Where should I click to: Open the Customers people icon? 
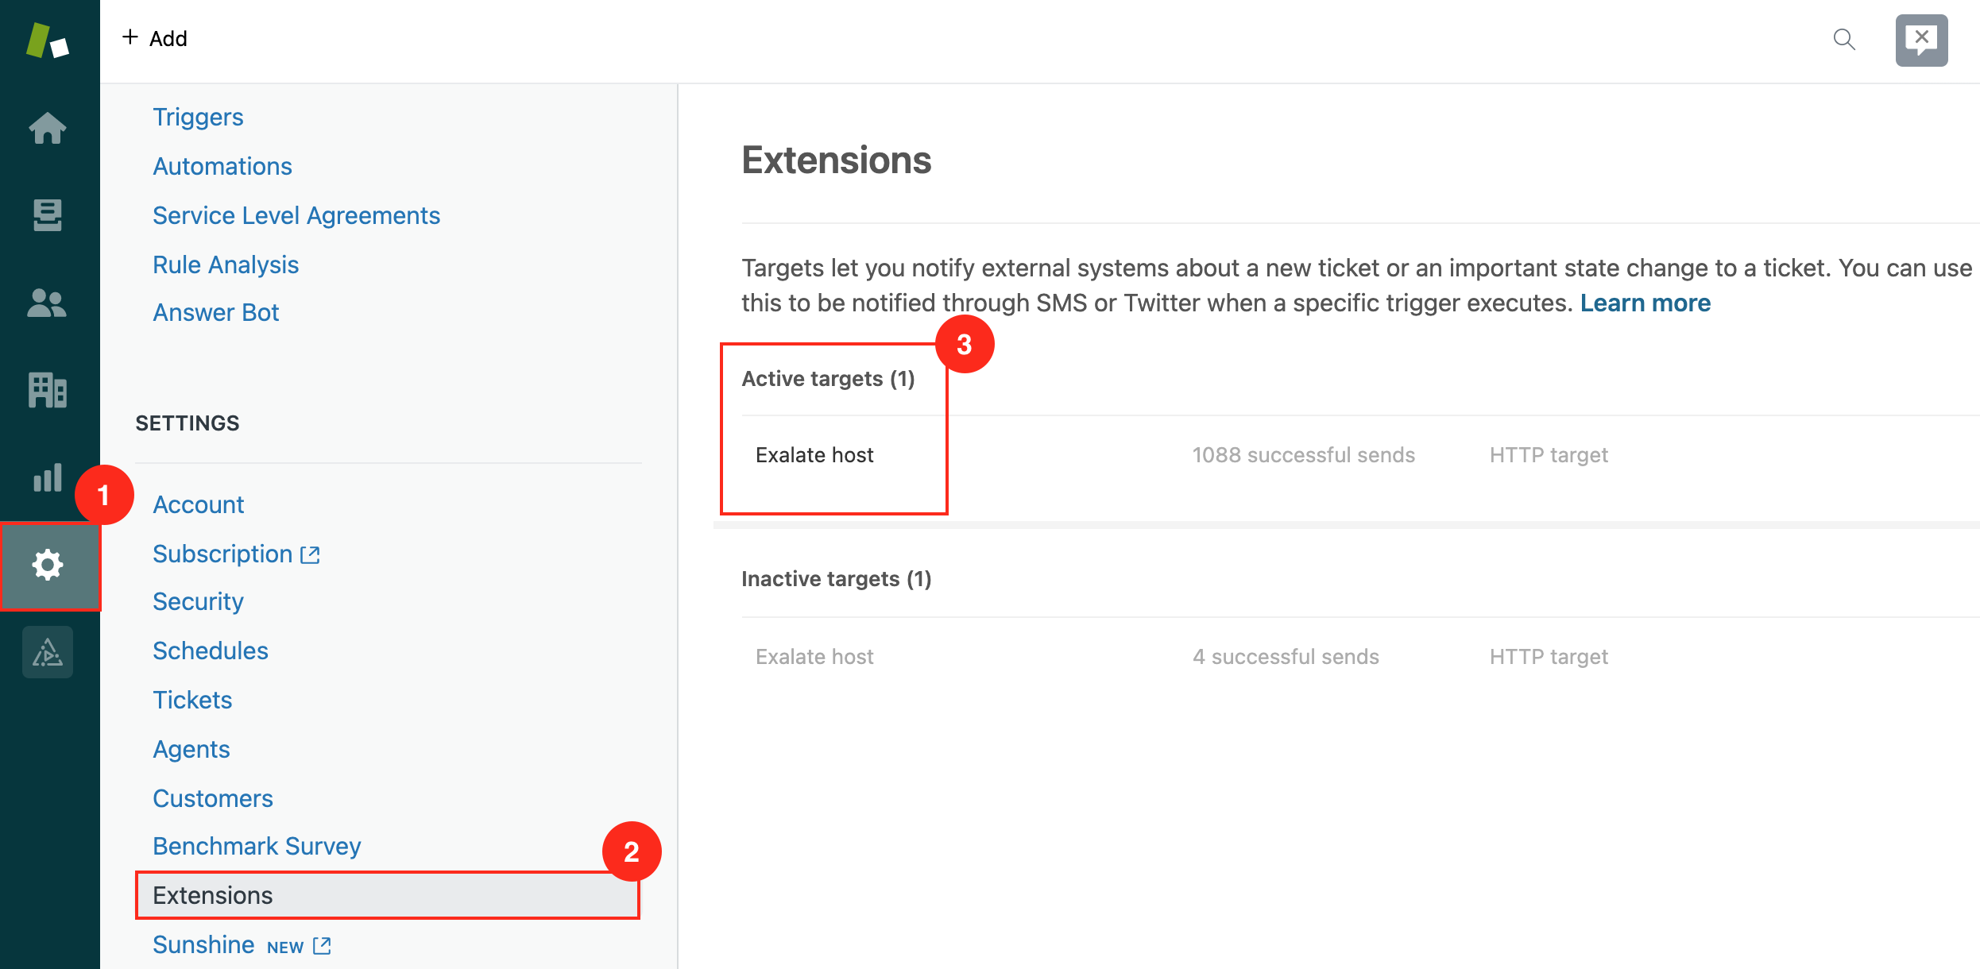(x=48, y=303)
